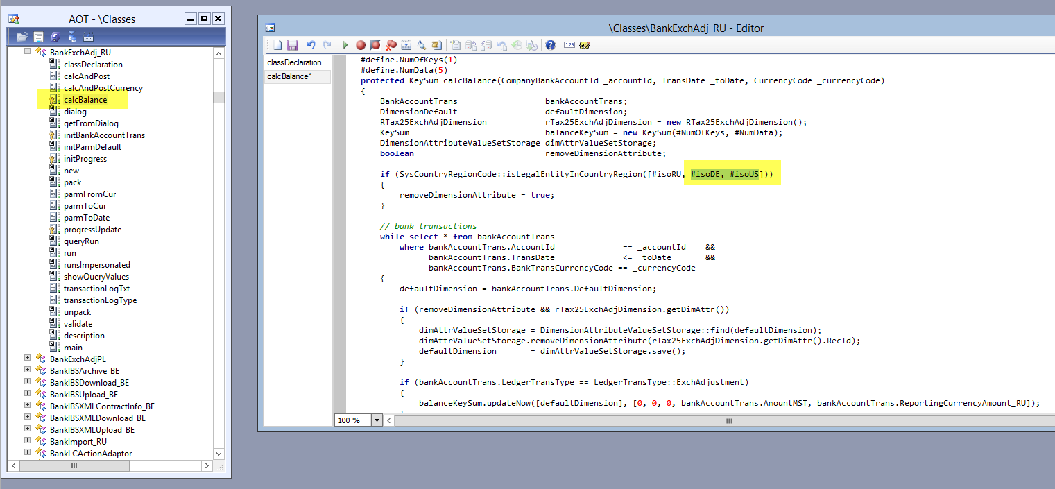Expand the BankExchAdjPL class node
The image size is (1055, 489).
pyautogui.click(x=28, y=359)
